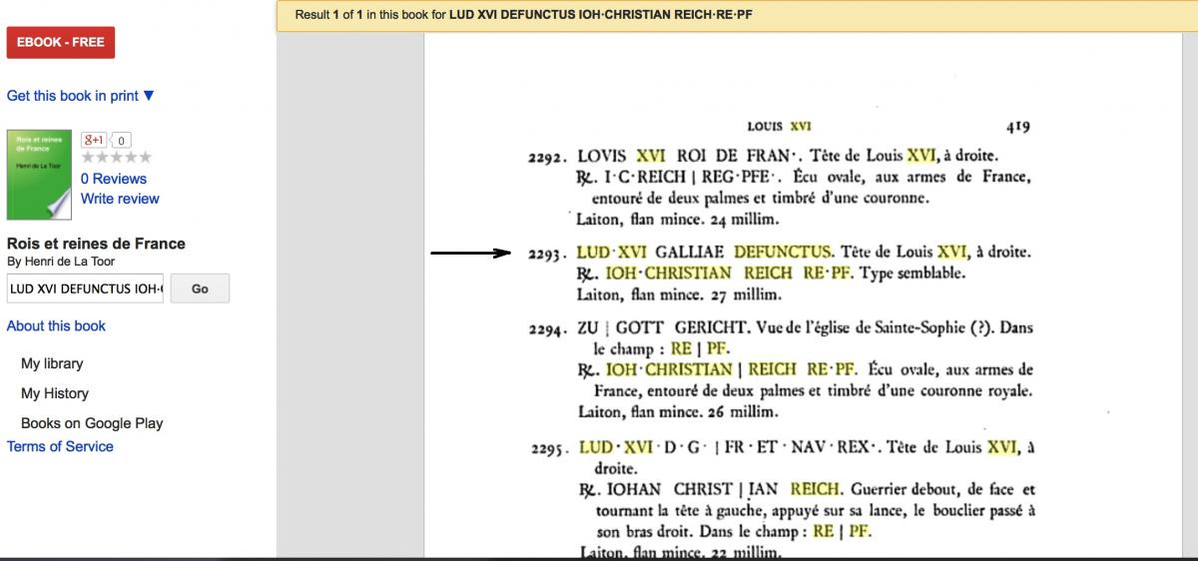Viewport: 1198px width, 561px height.
Task: Click the Rois et reines de France title
Action: click(x=96, y=244)
